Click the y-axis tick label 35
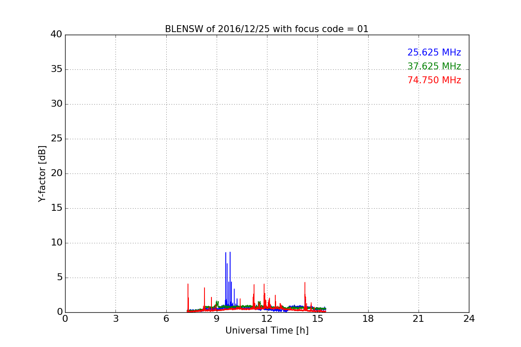Screen dimensions: 521x347 pos(56,69)
